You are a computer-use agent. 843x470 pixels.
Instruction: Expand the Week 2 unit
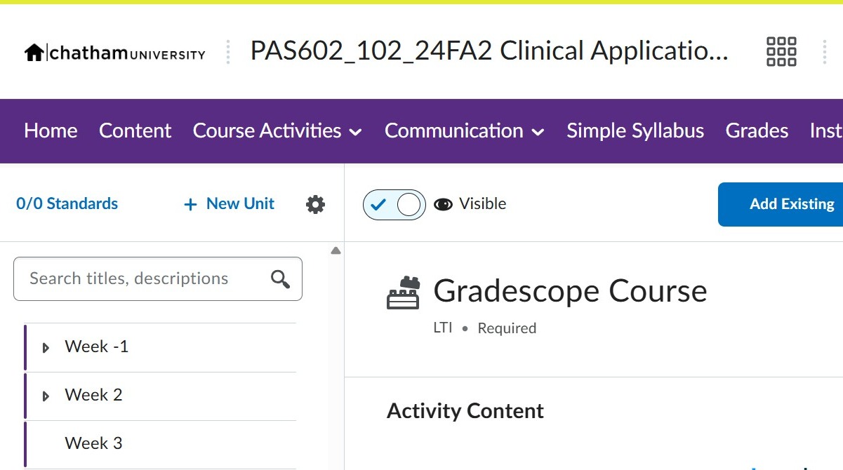click(x=46, y=396)
